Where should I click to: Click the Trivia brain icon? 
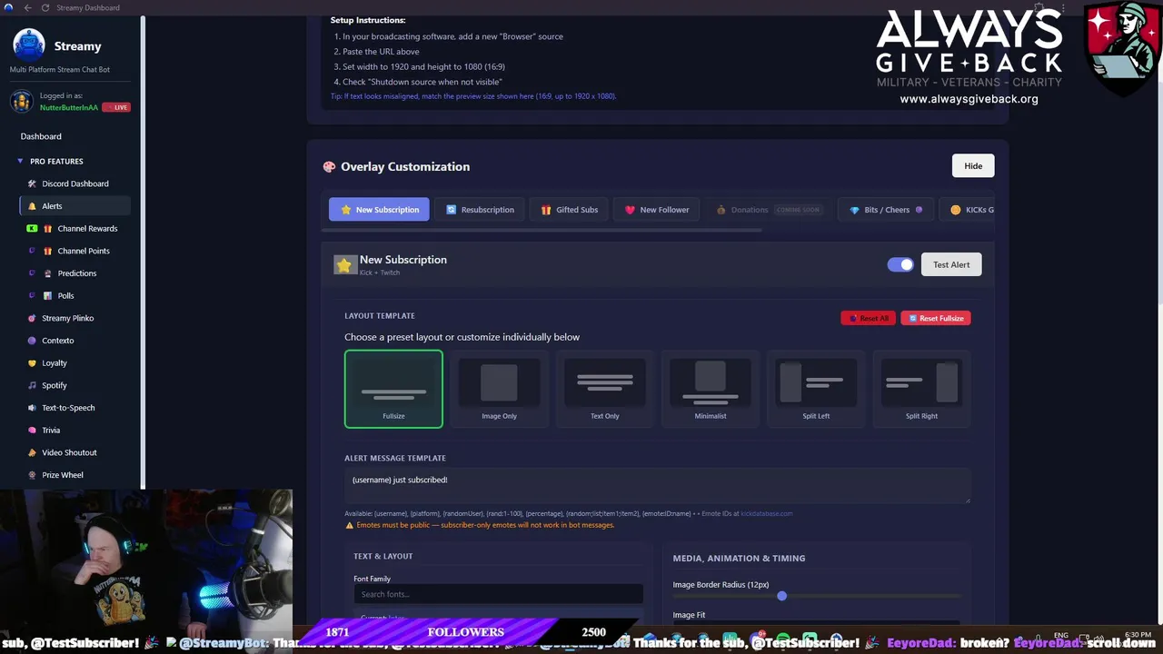pos(32,431)
